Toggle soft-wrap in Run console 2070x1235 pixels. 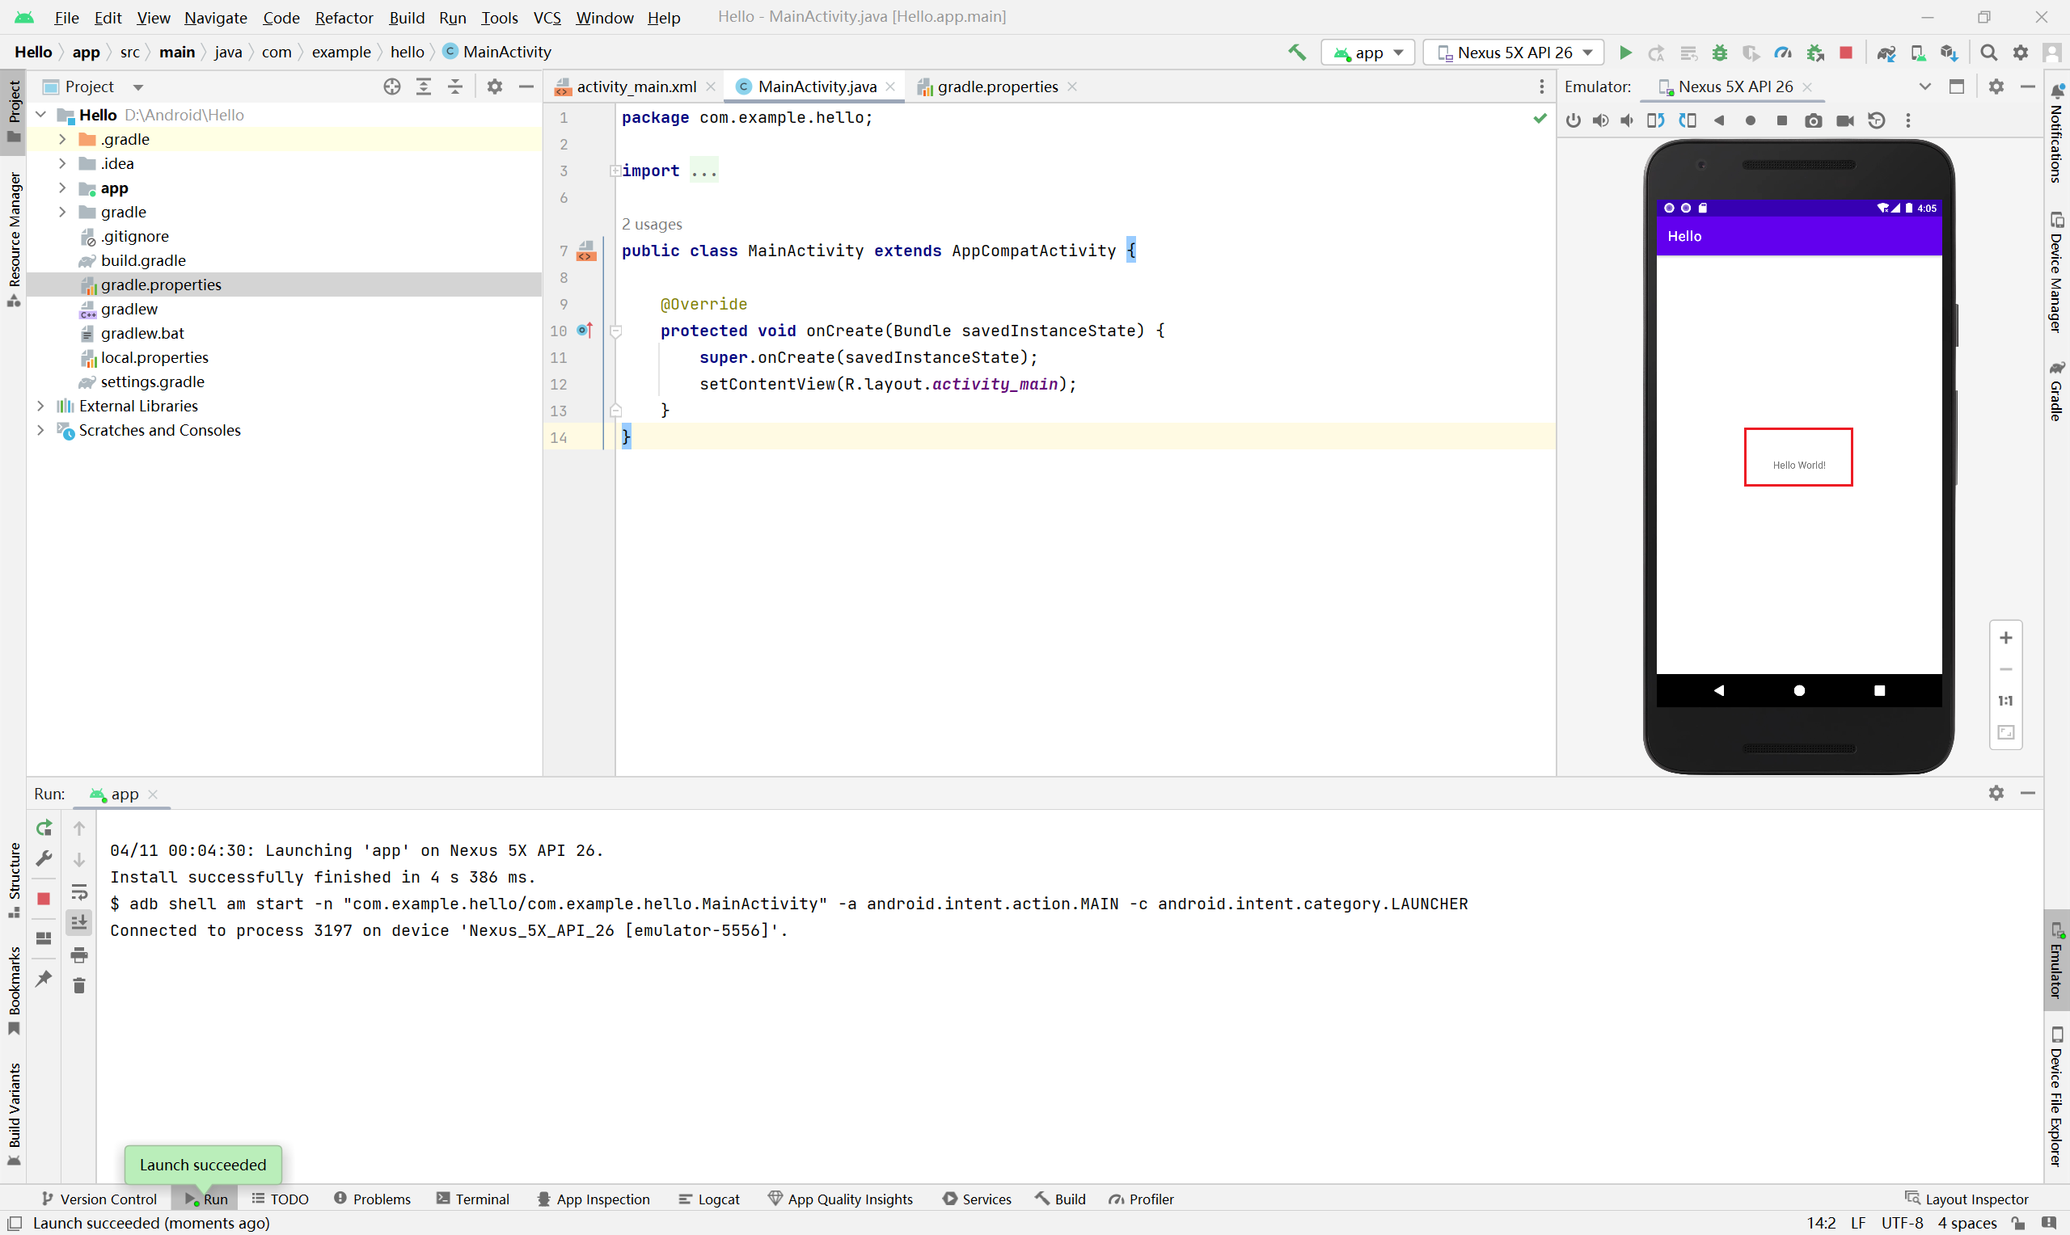coord(79,892)
